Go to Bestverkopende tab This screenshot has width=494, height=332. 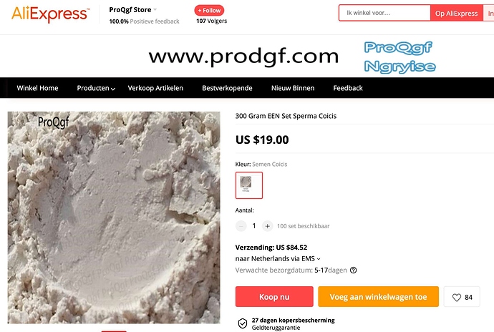tap(227, 88)
